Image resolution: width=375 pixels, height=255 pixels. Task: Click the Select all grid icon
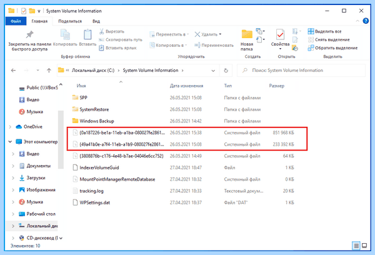pyautogui.click(x=311, y=31)
